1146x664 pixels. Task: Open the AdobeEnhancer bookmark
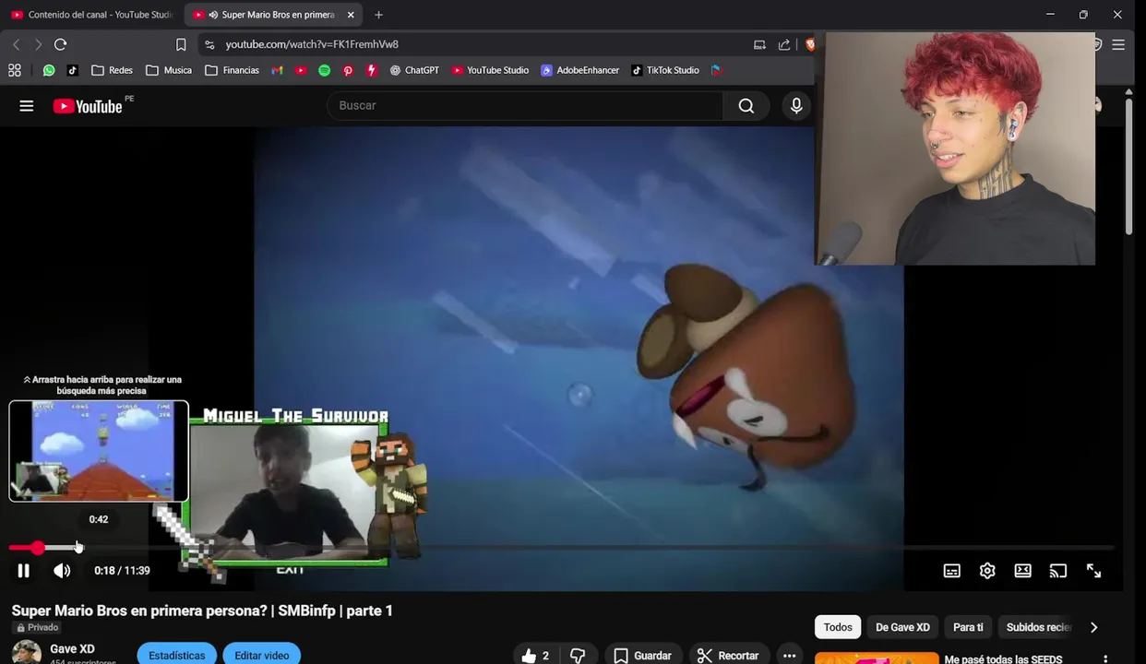(x=580, y=70)
